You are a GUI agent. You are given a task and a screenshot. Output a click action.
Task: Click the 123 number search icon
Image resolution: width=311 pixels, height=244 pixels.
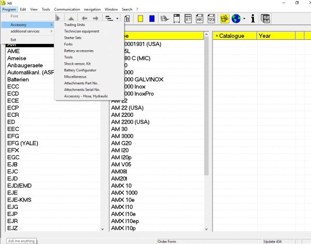[211, 19]
